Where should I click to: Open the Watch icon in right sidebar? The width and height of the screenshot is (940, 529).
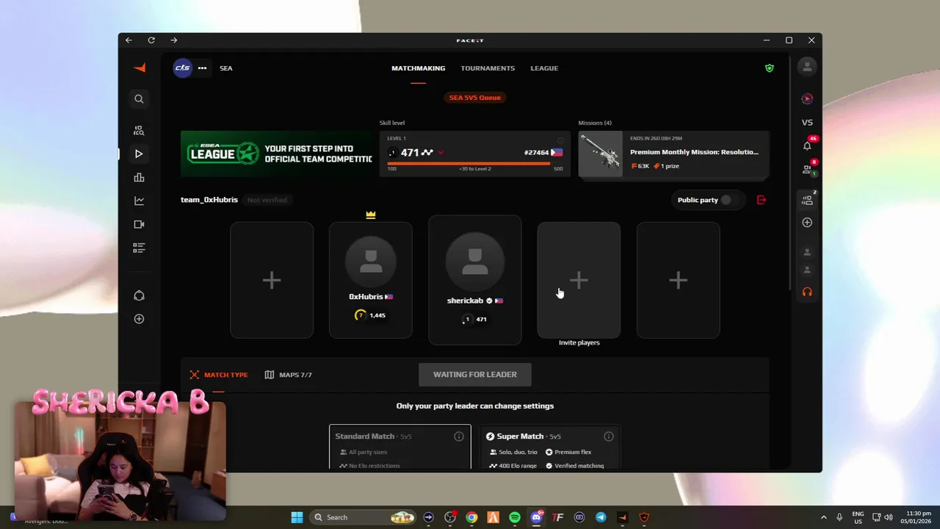tap(807, 98)
